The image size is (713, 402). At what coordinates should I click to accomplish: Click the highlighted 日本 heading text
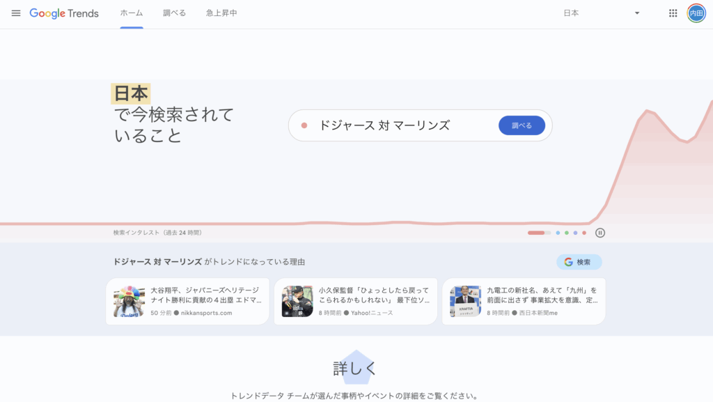(131, 93)
